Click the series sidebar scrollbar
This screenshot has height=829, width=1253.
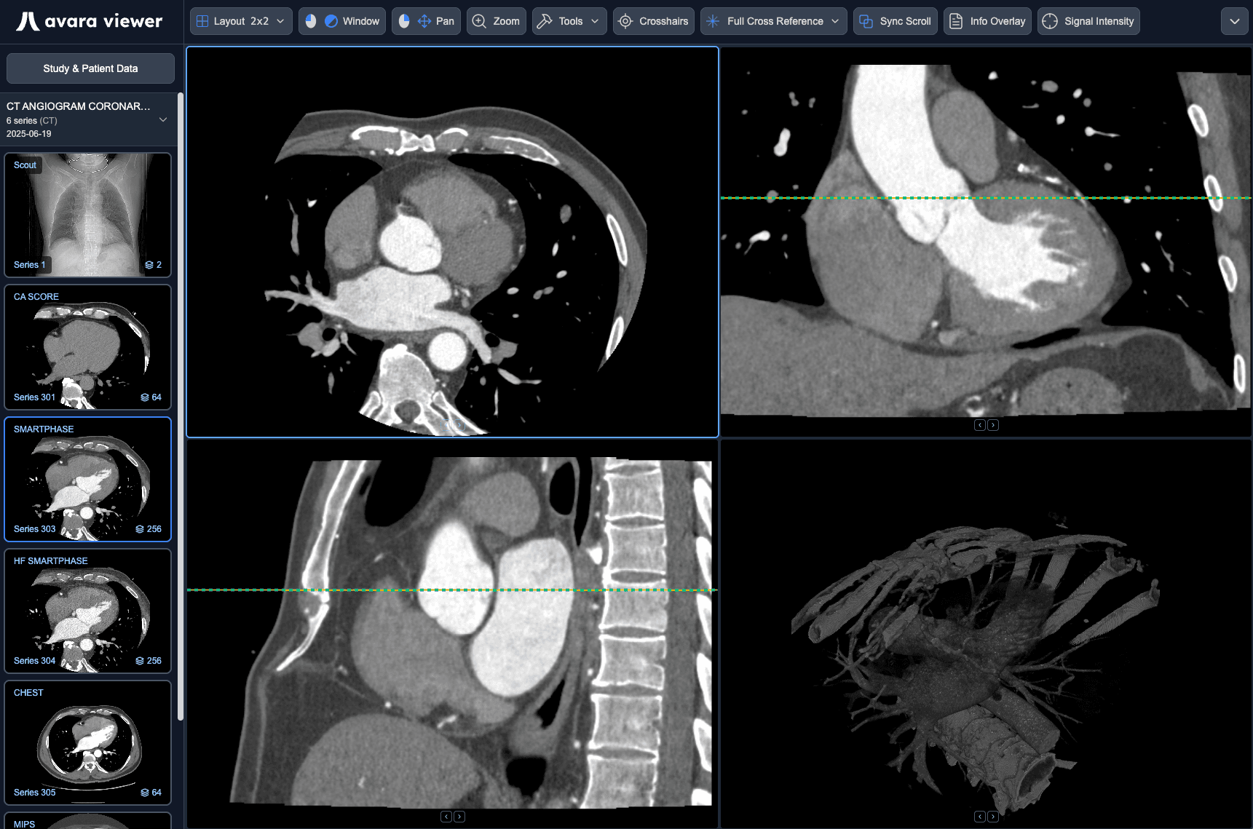[x=180, y=406]
